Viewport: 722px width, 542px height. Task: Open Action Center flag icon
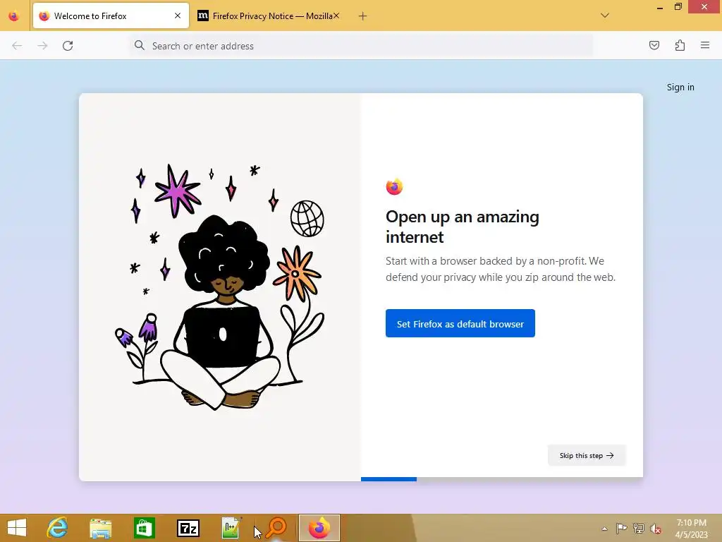[x=621, y=529]
